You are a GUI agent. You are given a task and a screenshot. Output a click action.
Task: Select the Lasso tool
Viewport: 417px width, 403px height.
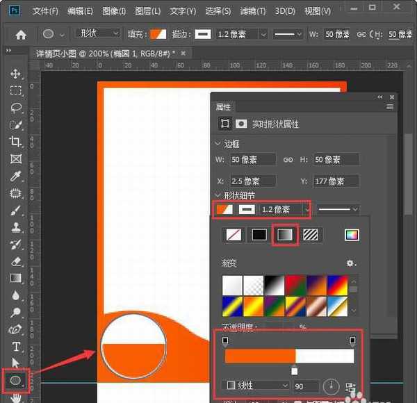(x=15, y=108)
